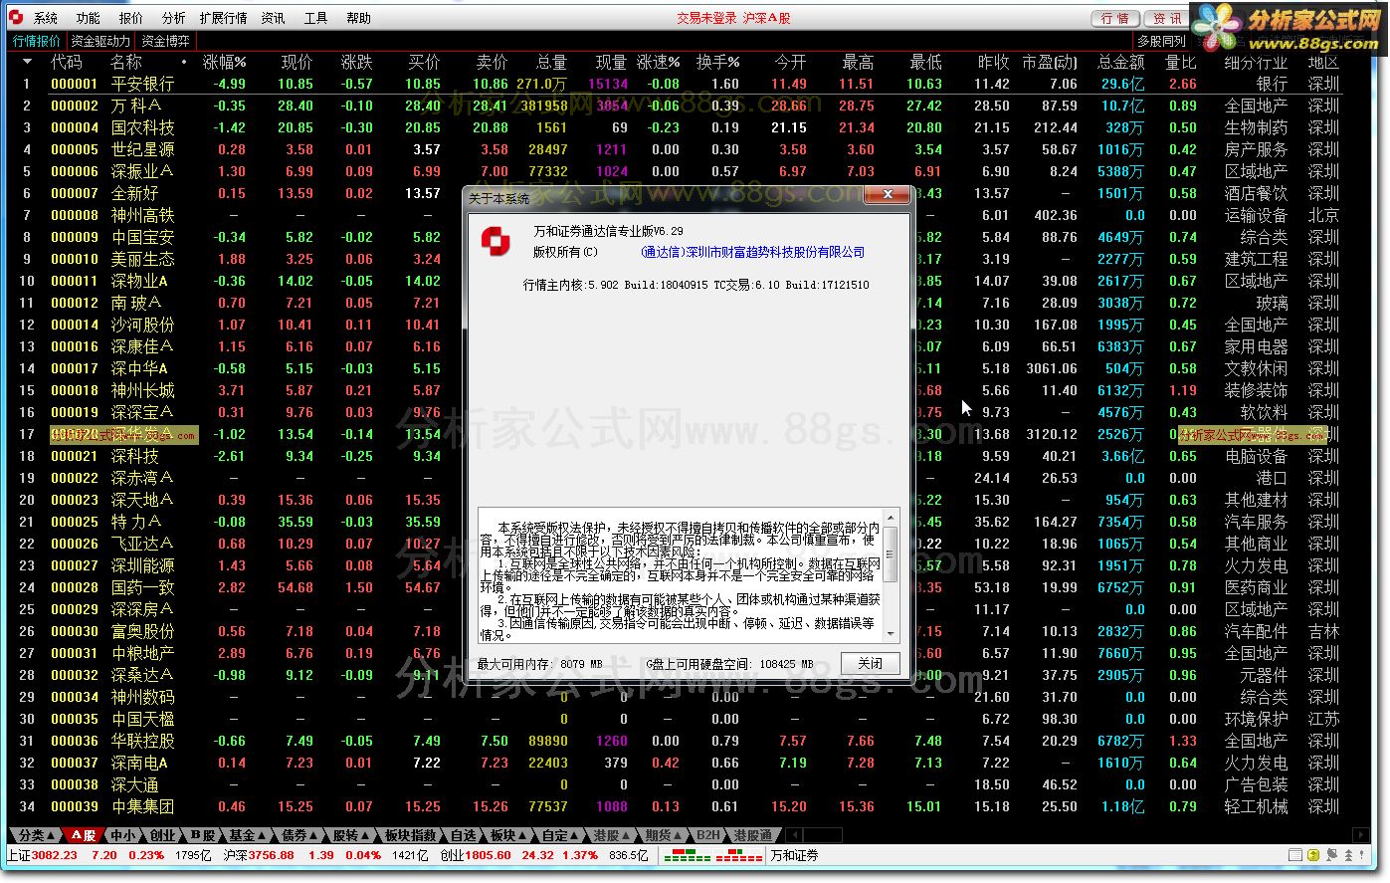Click the scroll-up arrow of license text
This screenshot has height=883, width=1390.
890,518
